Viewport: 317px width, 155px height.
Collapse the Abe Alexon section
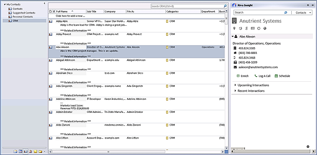(x=233, y=36)
